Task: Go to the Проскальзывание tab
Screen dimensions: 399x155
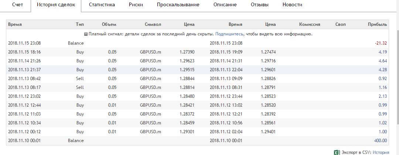Action: pos(178,5)
